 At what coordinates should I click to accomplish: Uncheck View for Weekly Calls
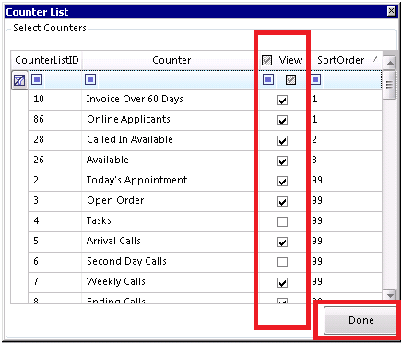point(282,282)
